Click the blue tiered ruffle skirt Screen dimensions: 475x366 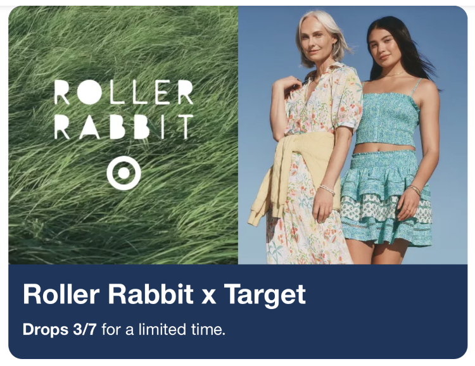386,197
